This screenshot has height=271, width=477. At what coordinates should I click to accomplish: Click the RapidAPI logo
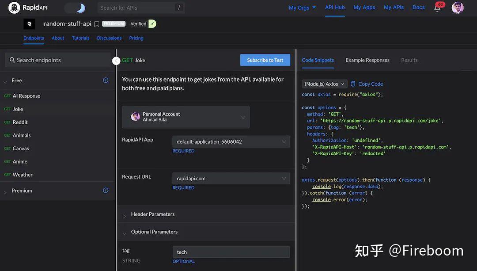click(28, 8)
